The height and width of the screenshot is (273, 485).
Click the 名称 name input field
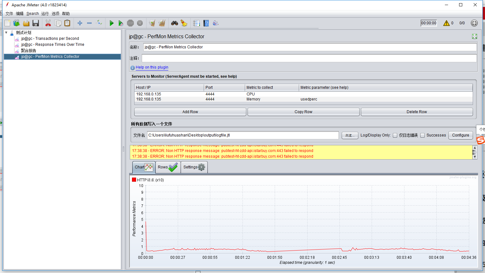tap(310, 47)
